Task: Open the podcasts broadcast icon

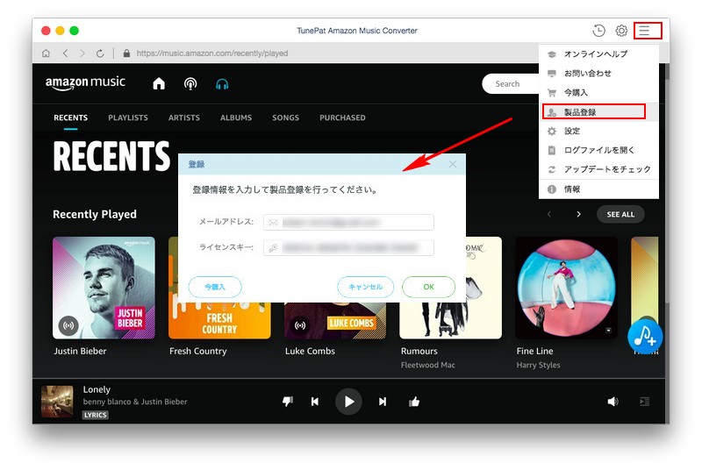Action: (190, 83)
